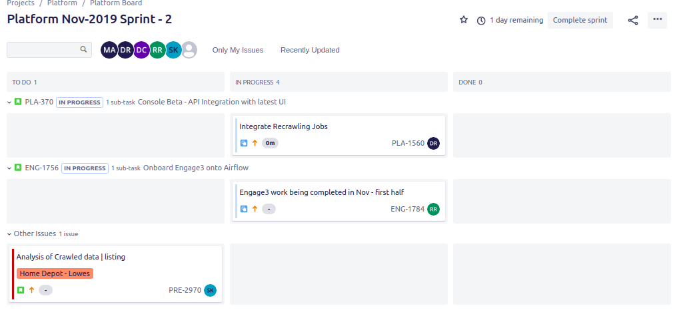
Task: Click priority arrow on PRE-2970 card
Action: pos(31,290)
